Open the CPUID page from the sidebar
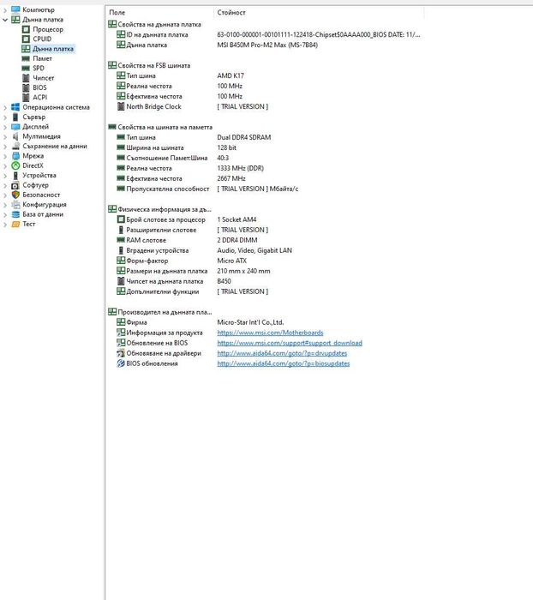 click(x=42, y=39)
